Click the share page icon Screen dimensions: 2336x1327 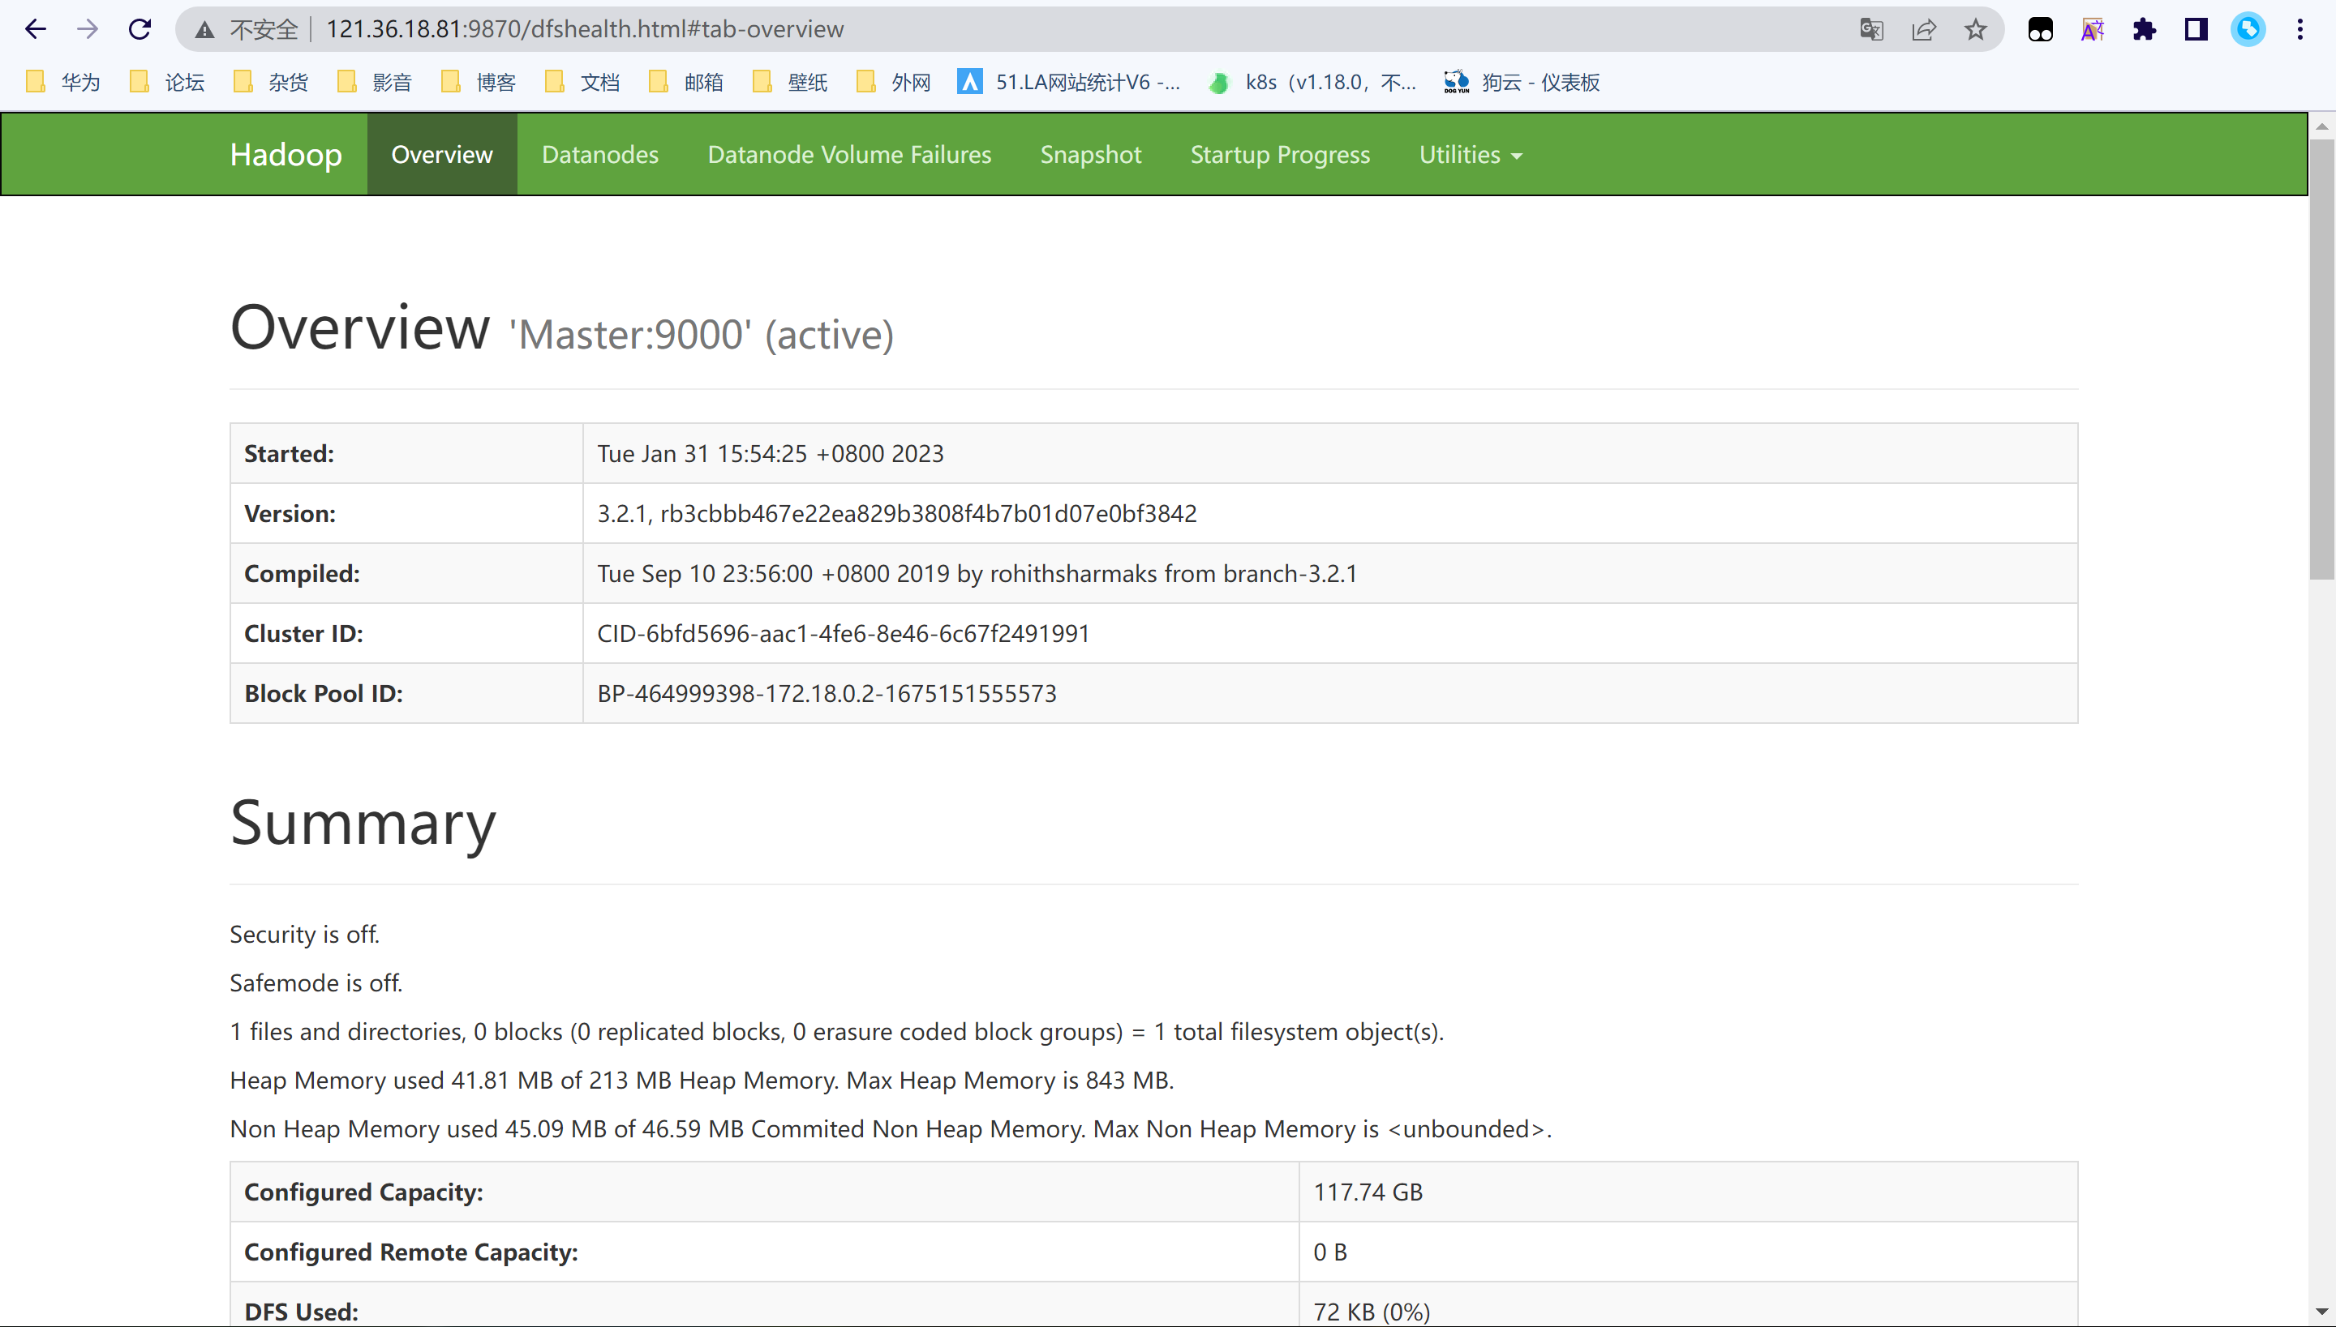point(1924,29)
